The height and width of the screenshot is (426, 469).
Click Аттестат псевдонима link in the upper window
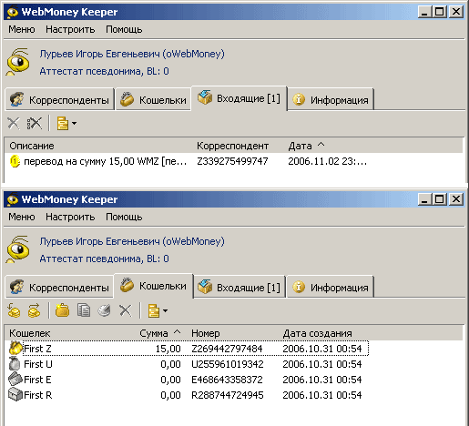tap(104, 71)
